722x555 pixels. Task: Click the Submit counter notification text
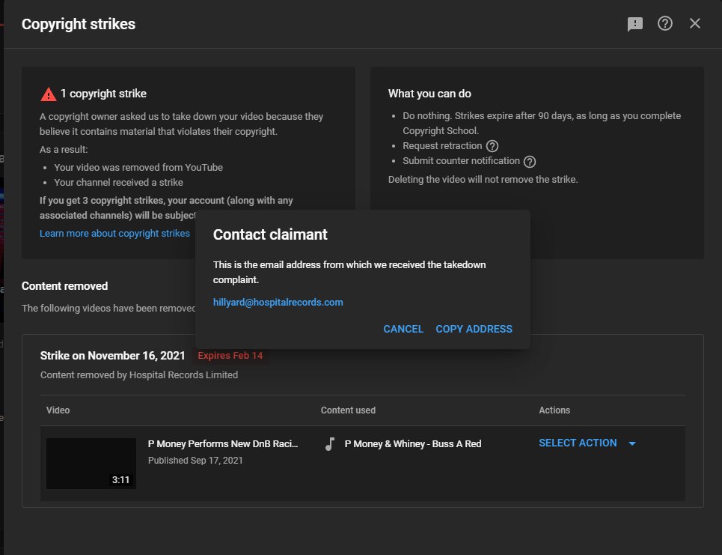click(x=461, y=161)
